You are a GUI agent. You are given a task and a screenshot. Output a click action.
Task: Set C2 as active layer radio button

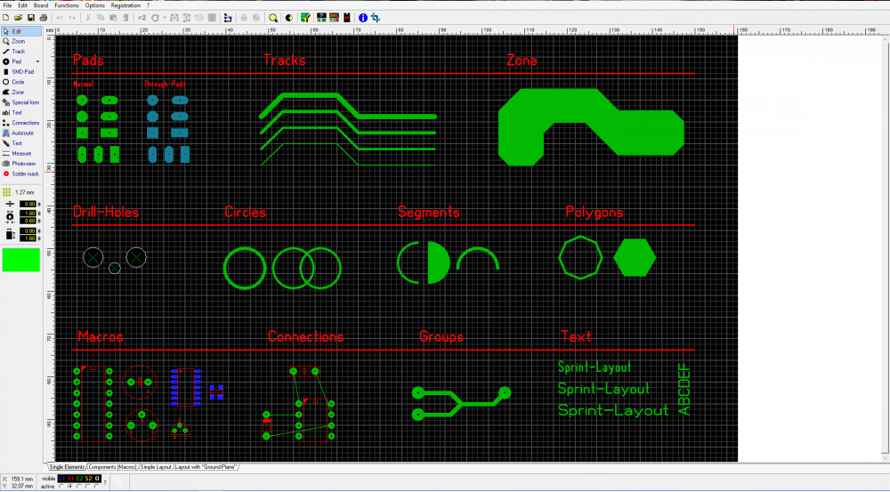(x=79, y=487)
